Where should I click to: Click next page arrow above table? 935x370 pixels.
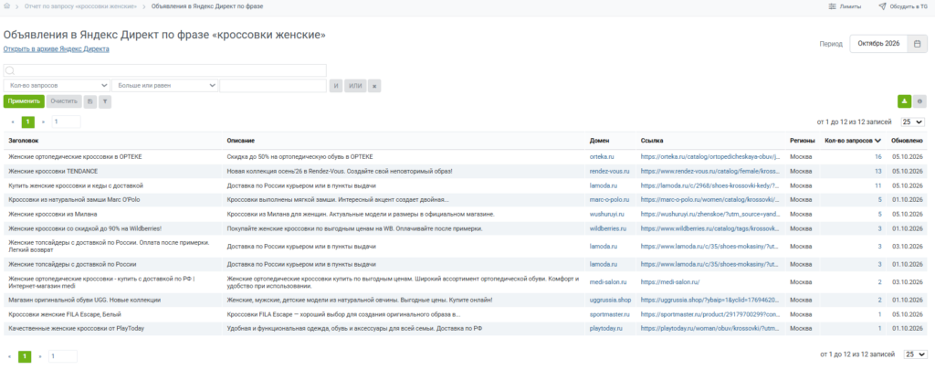pos(43,122)
